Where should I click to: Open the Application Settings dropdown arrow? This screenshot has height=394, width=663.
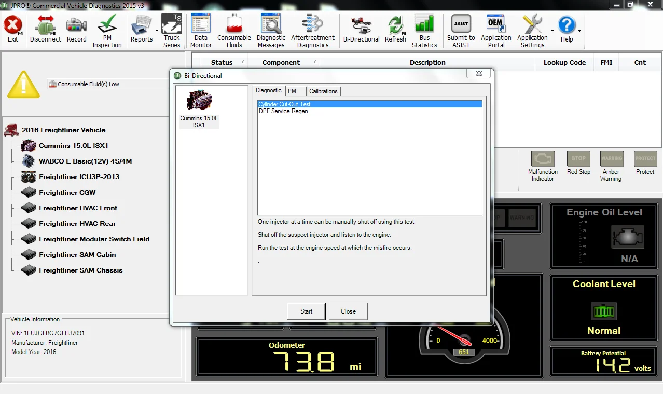coord(552,31)
